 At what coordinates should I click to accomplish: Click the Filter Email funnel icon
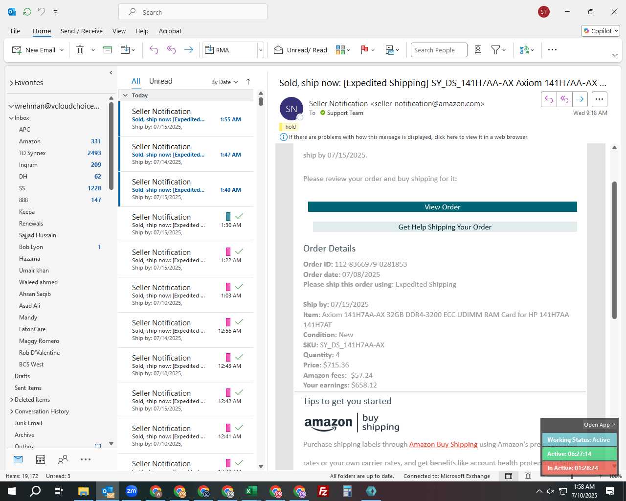pyautogui.click(x=496, y=50)
